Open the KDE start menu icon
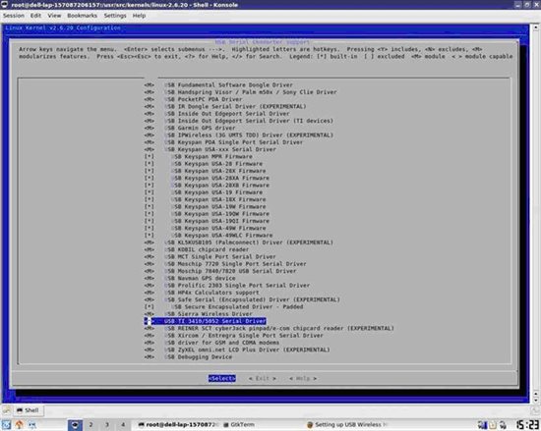541x431 pixels. pos(6,424)
